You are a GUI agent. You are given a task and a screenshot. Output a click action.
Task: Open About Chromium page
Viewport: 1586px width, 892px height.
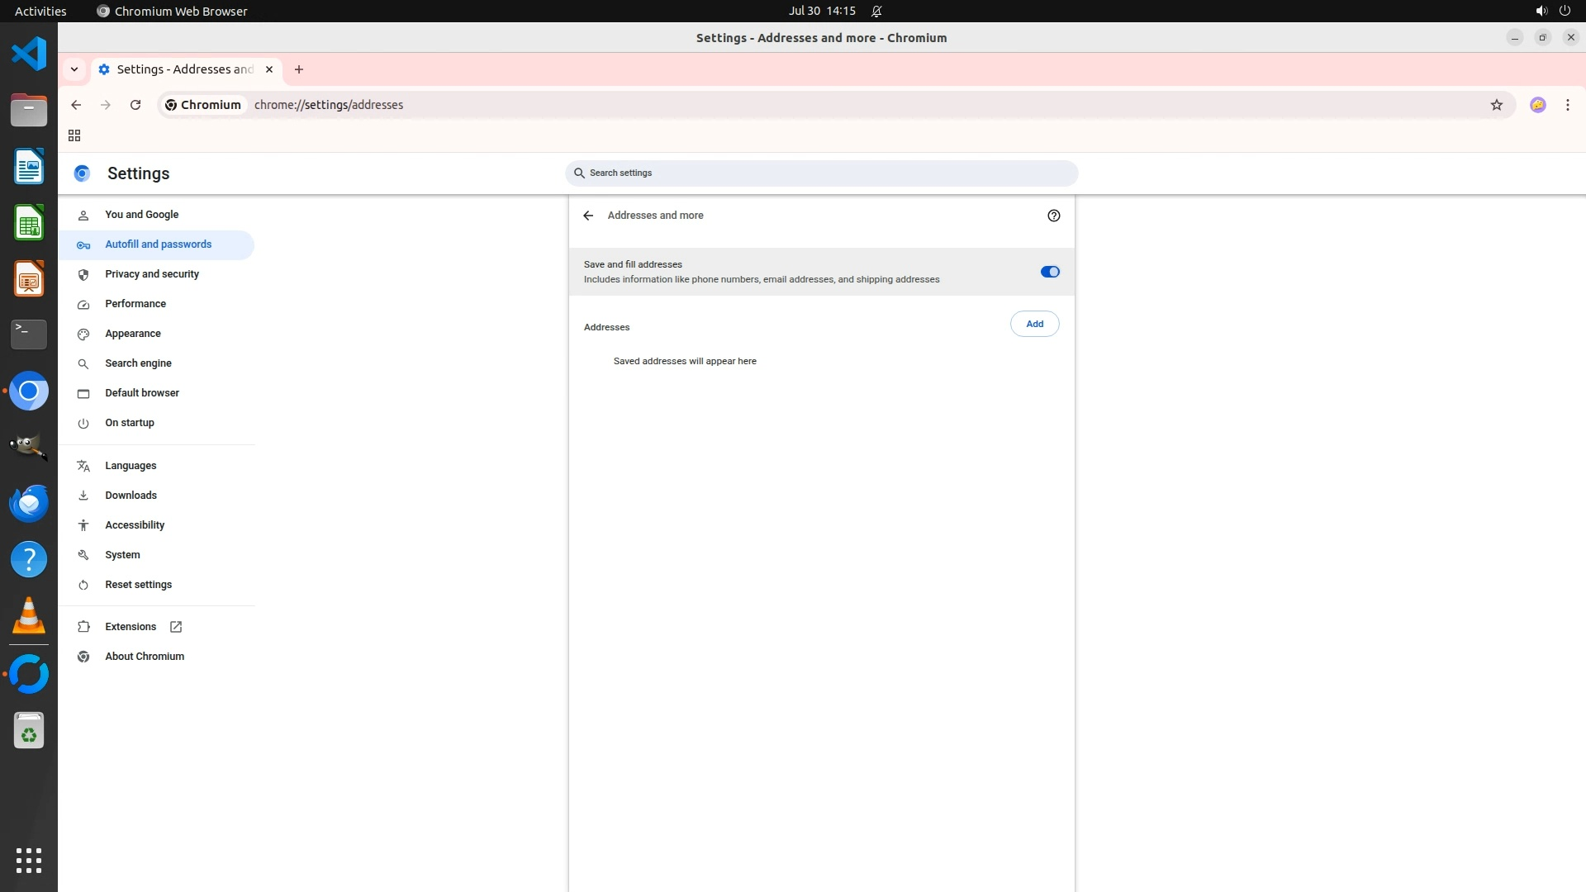(x=145, y=657)
